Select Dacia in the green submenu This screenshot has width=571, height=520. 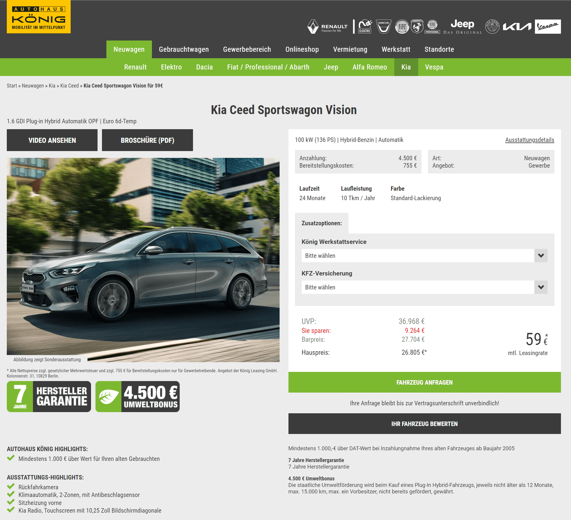(205, 67)
